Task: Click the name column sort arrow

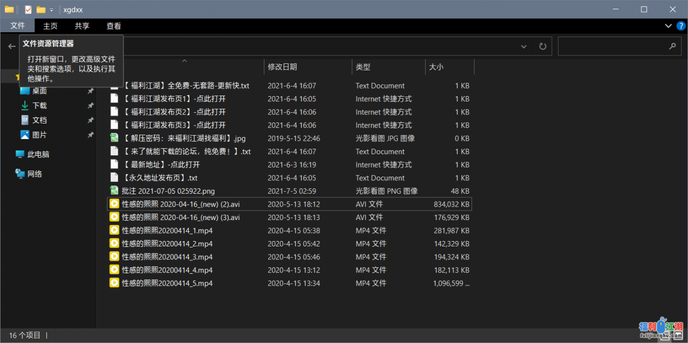Action: [x=184, y=61]
